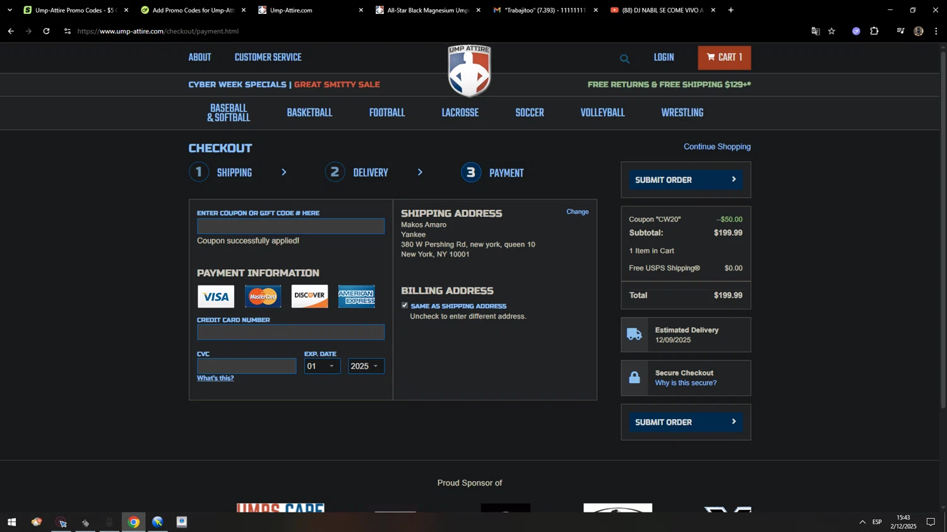Go to step 2 Delivery
The image size is (947, 532).
click(357, 173)
